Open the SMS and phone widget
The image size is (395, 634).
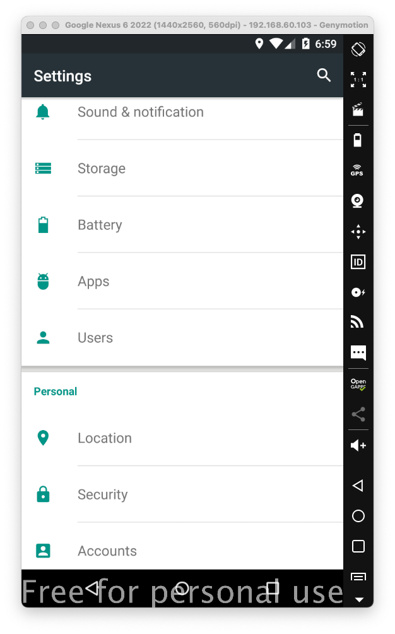click(358, 353)
